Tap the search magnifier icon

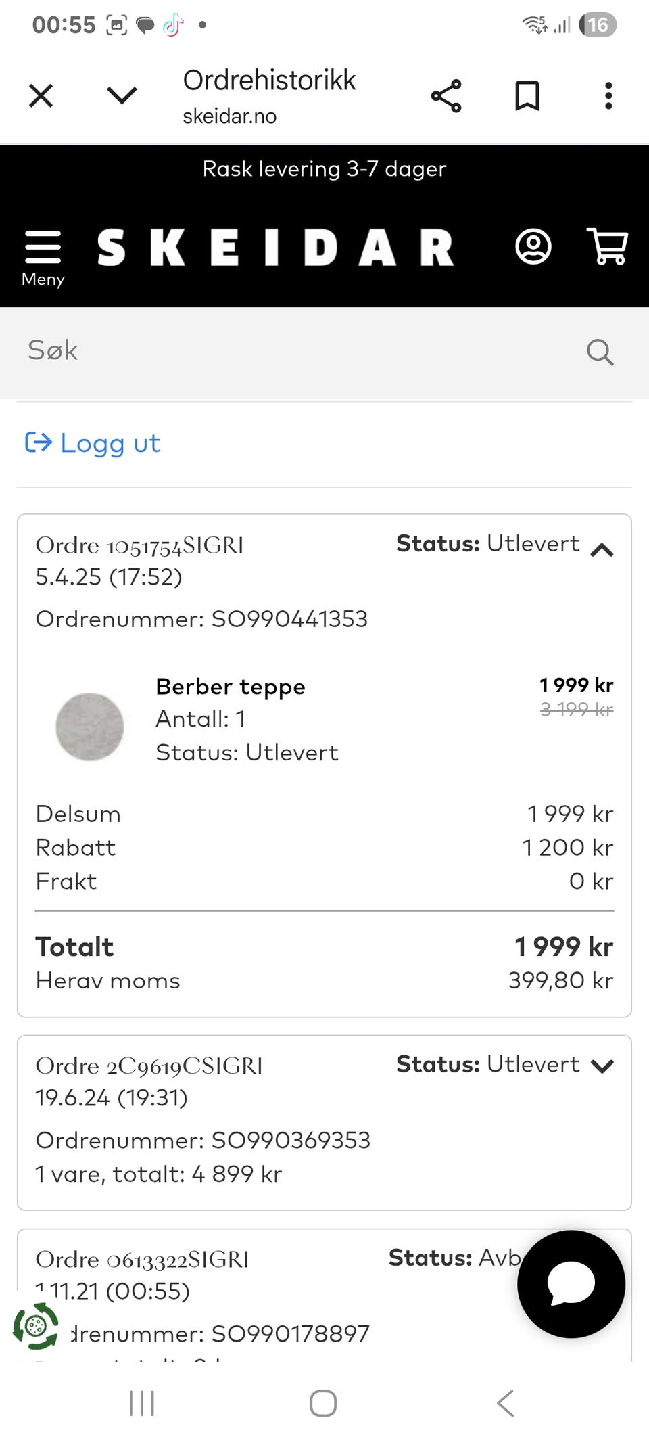[599, 352]
